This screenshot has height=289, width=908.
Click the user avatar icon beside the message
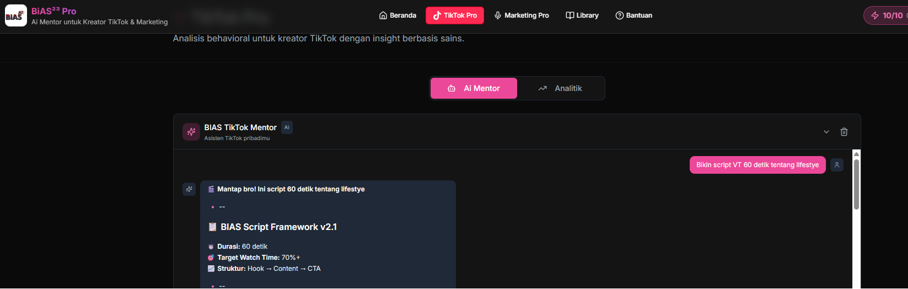click(836, 165)
